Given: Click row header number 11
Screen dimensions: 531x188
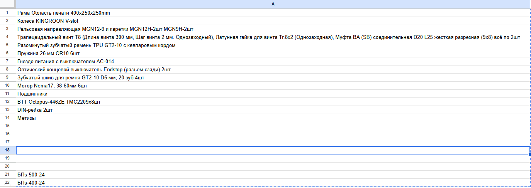Looking at the screenshot, I should [x=8, y=94].
